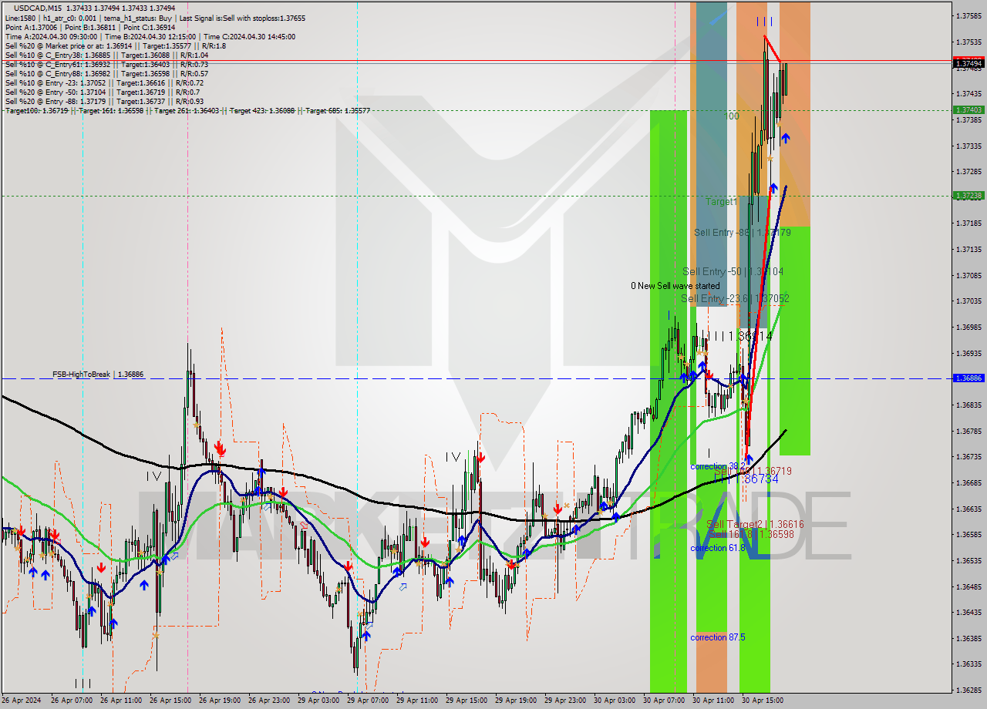The width and height of the screenshot is (987, 709).
Task: Click the 'Target1' green chart label
Action: (722, 201)
